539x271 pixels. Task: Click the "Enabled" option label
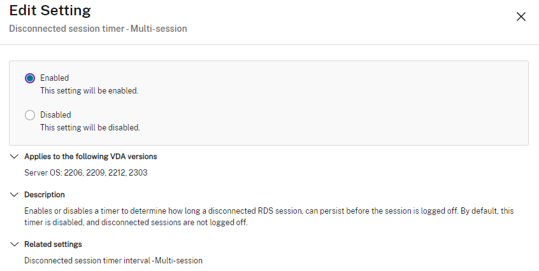[x=54, y=78]
